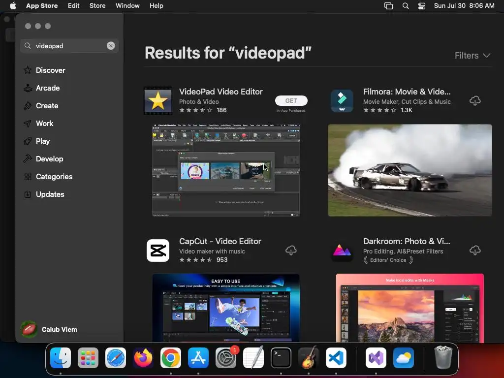
Task: Open the Edit menu
Action: point(74,5)
